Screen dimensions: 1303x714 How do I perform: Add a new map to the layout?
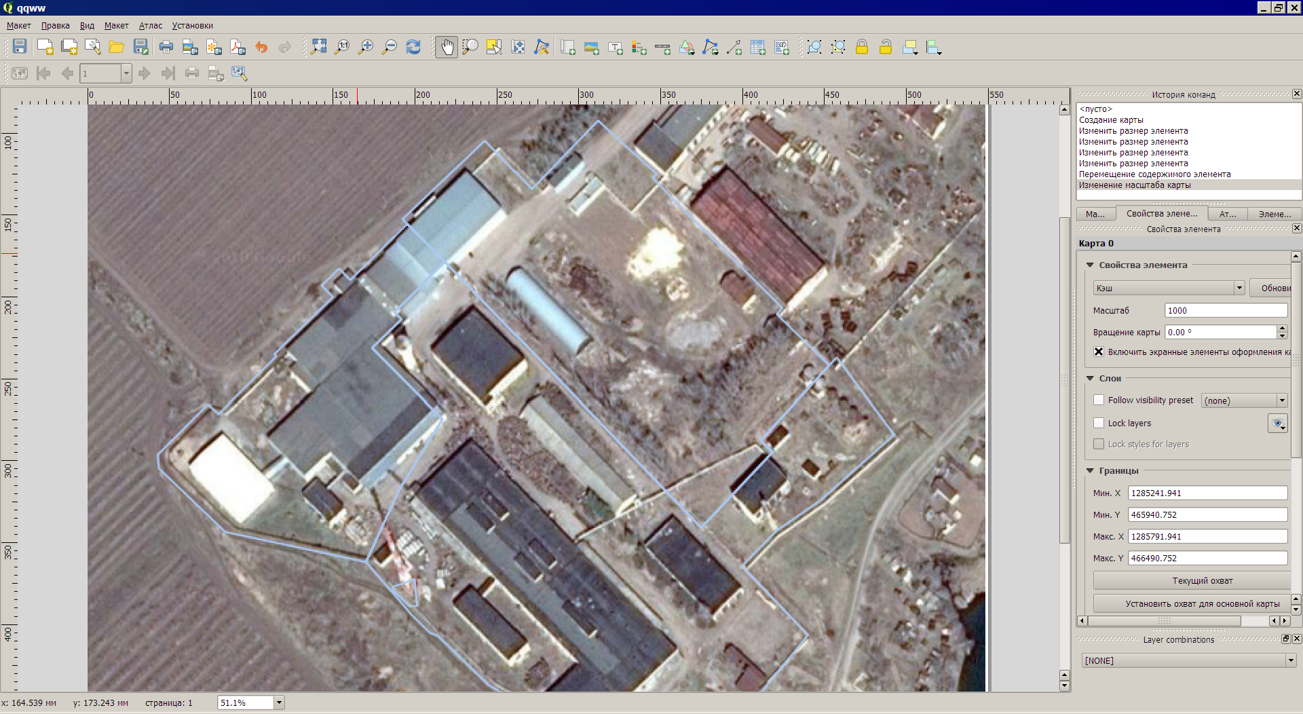point(567,47)
